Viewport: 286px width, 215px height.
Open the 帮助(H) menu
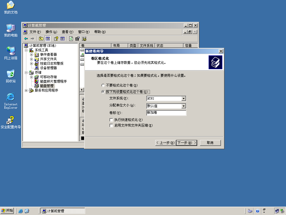tap(100, 32)
